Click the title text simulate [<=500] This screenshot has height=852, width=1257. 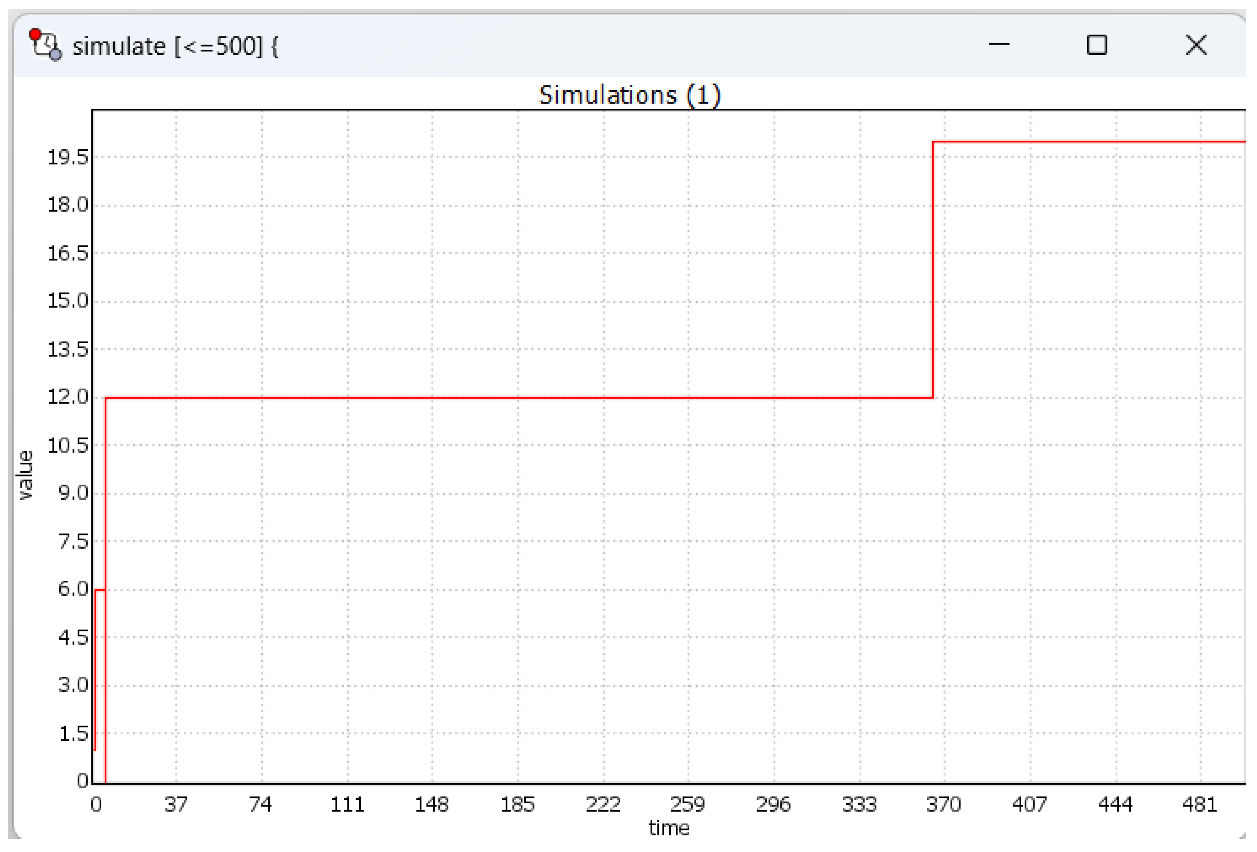(x=168, y=46)
